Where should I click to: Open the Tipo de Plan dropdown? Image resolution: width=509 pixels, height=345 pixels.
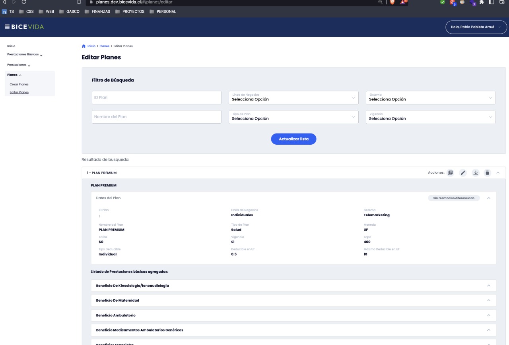pos(293,117)
